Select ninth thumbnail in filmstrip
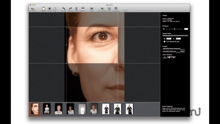 pyautogui.click(x=129, y=109)
